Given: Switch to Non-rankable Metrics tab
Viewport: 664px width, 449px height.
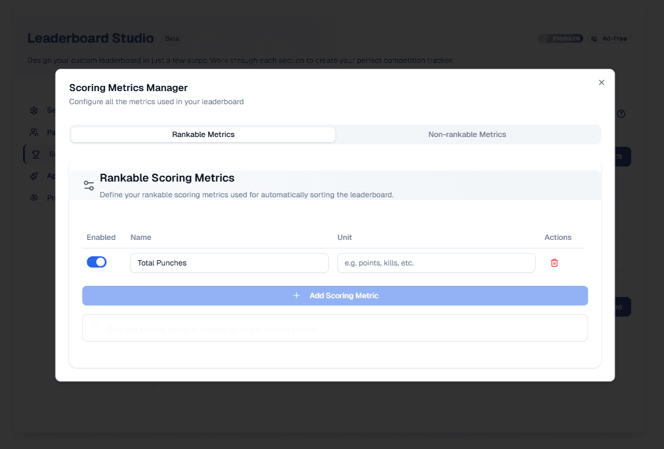Looking at the screenshot, I should coord(467,134).
